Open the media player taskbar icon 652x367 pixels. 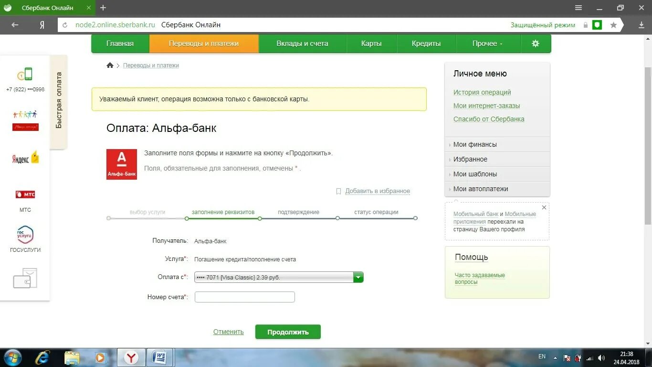point(100,357)
